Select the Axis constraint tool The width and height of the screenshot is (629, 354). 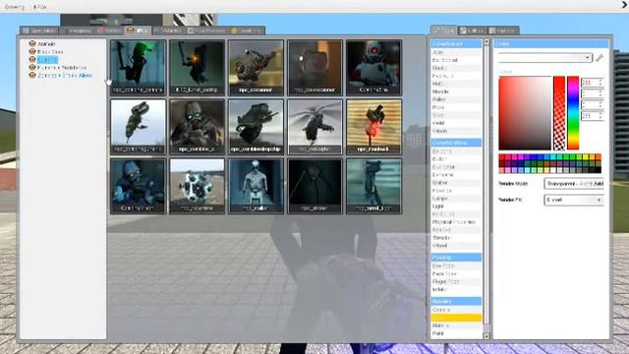[456, 52]
